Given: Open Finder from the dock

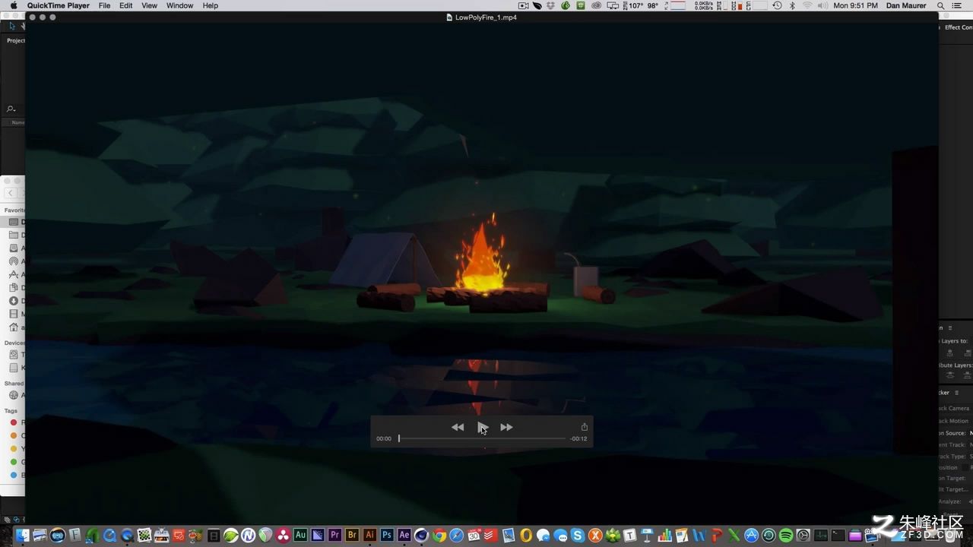Looking at the screenshot, I should 23,535.
